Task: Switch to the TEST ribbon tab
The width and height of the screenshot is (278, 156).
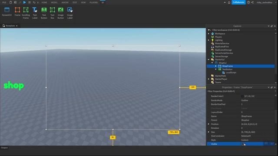Action: [x=75, y=3]
